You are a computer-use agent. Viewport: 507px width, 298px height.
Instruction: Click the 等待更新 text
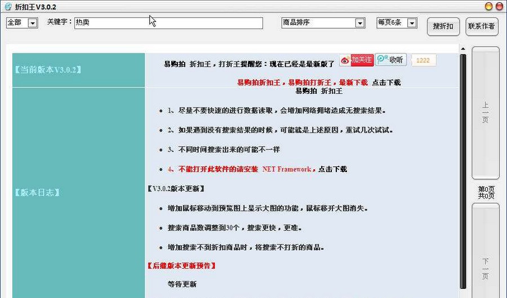click(182, 285)
